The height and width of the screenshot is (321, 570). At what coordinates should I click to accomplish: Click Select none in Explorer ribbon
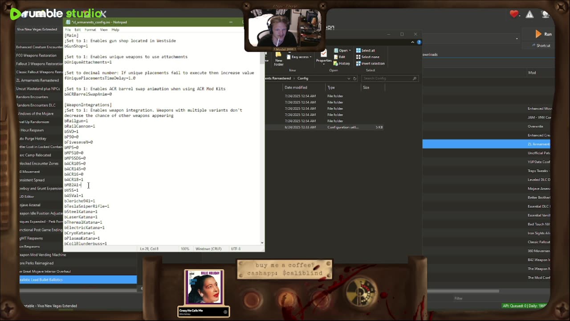pyautogui.click(x=367, y=57)
